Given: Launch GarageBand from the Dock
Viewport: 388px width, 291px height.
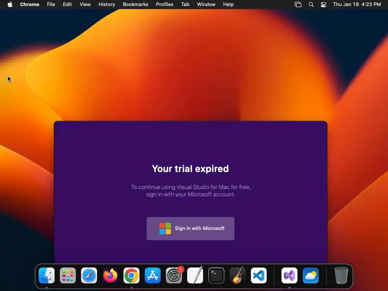Looking at the screenshot, I should tap(238, 275).
